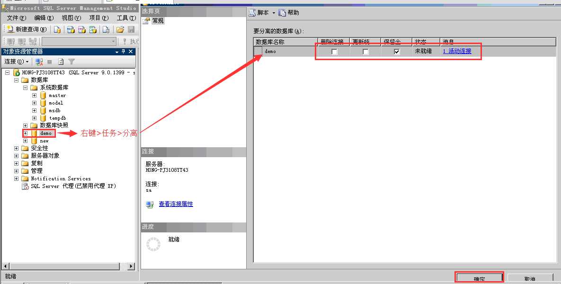Expand the new database node
Screen dimensions: 561x284
[26, 141]
